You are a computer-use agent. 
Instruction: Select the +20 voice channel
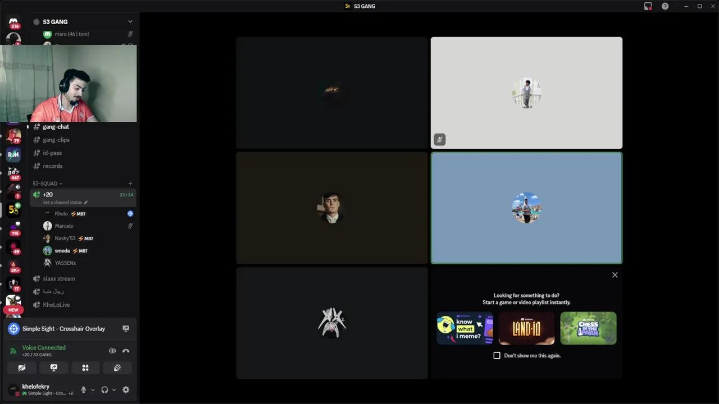[83, 198]
